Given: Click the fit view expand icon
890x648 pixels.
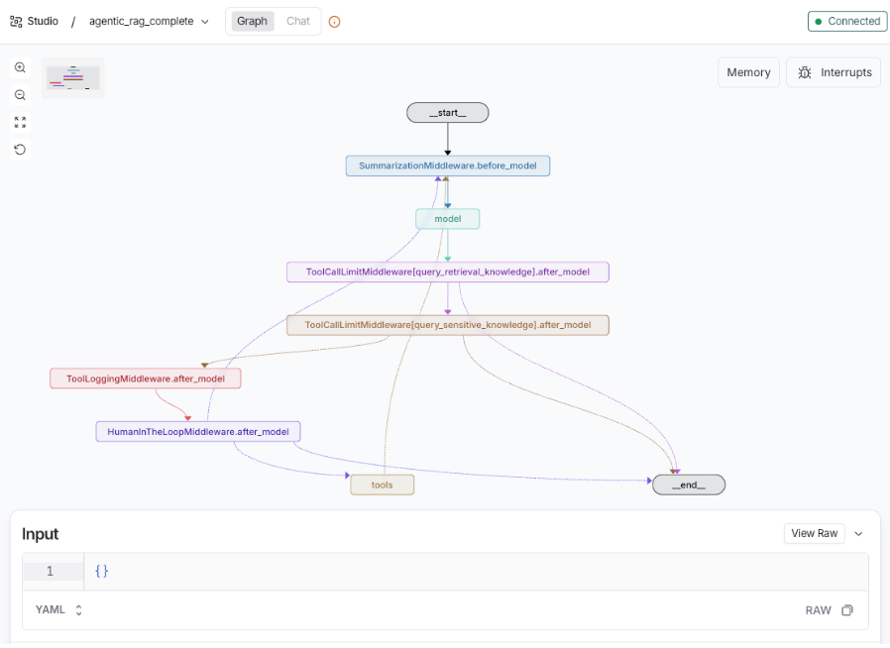Looking at the screenshot, I should (x=20, y=122).
